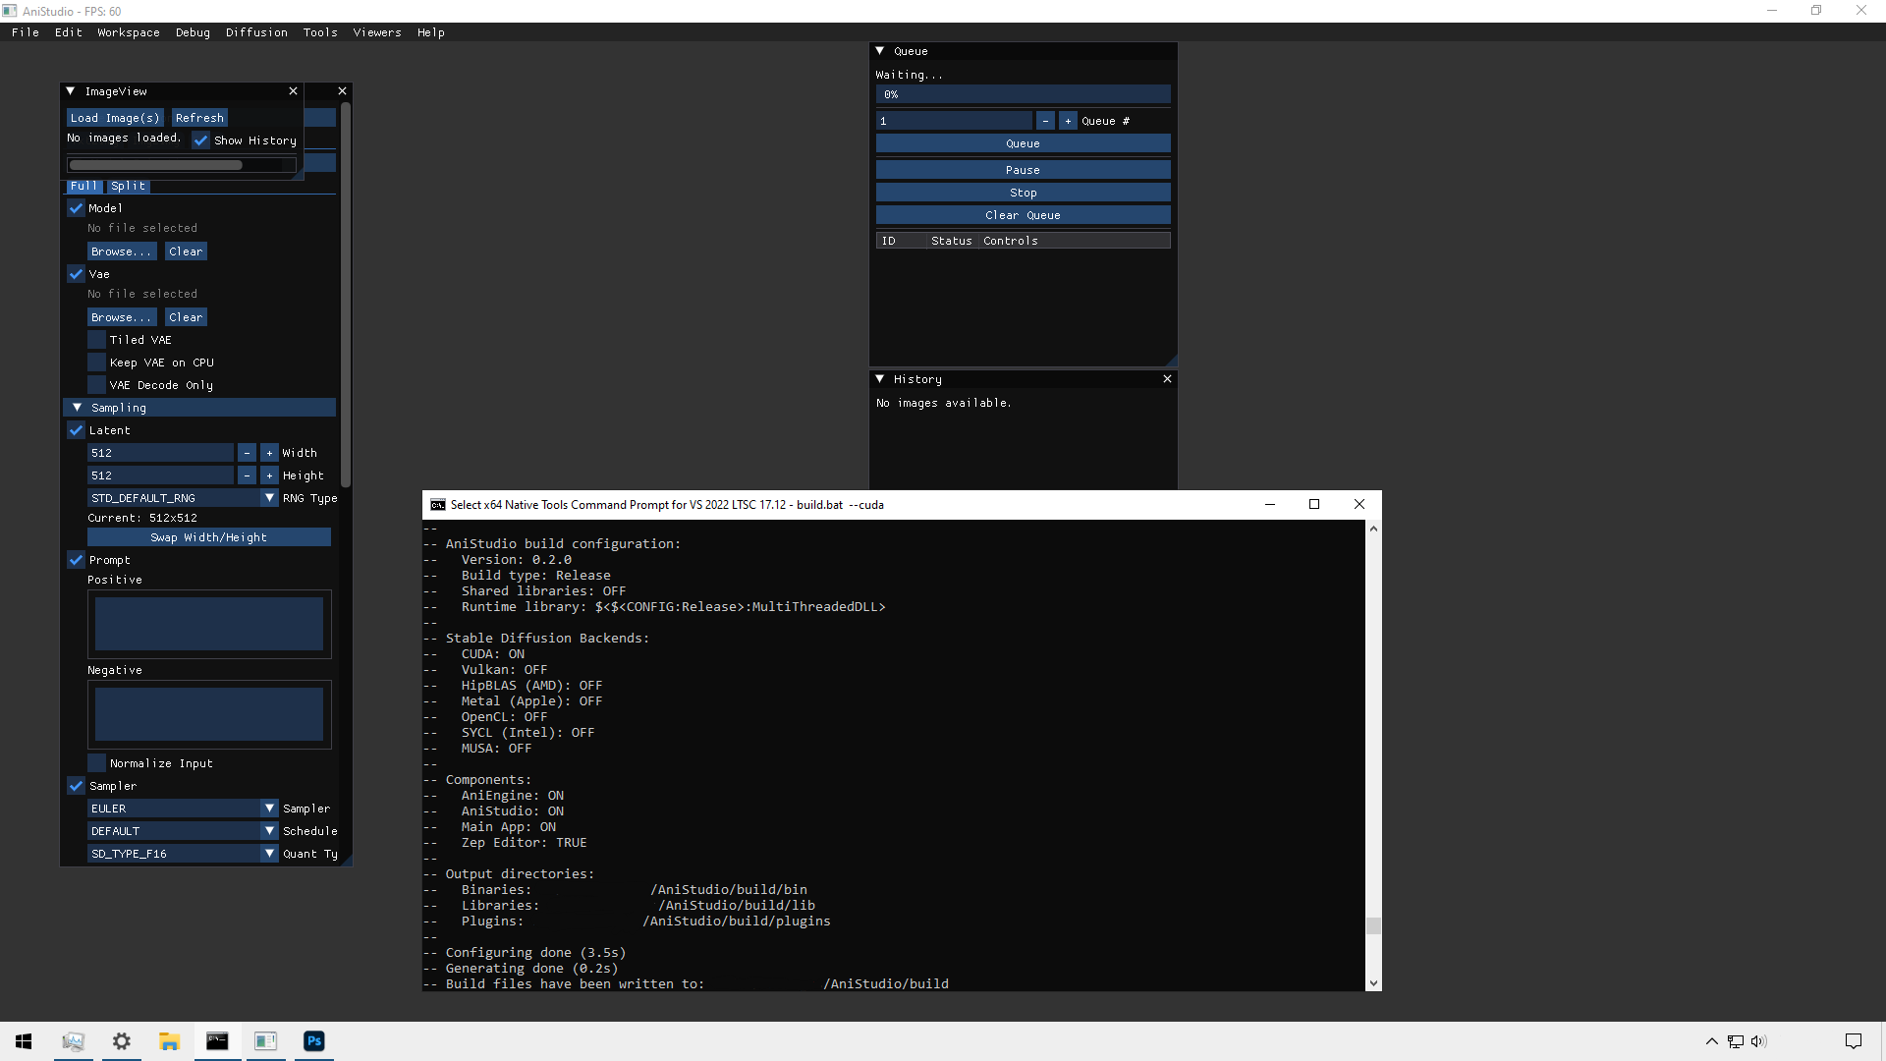Decrease Width with minus button
The height and width of the screenshot is (1061, 1886).
247,453
